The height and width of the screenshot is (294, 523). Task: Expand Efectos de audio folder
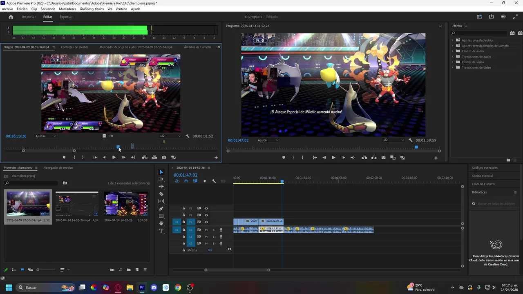click(x=452, y=51)
